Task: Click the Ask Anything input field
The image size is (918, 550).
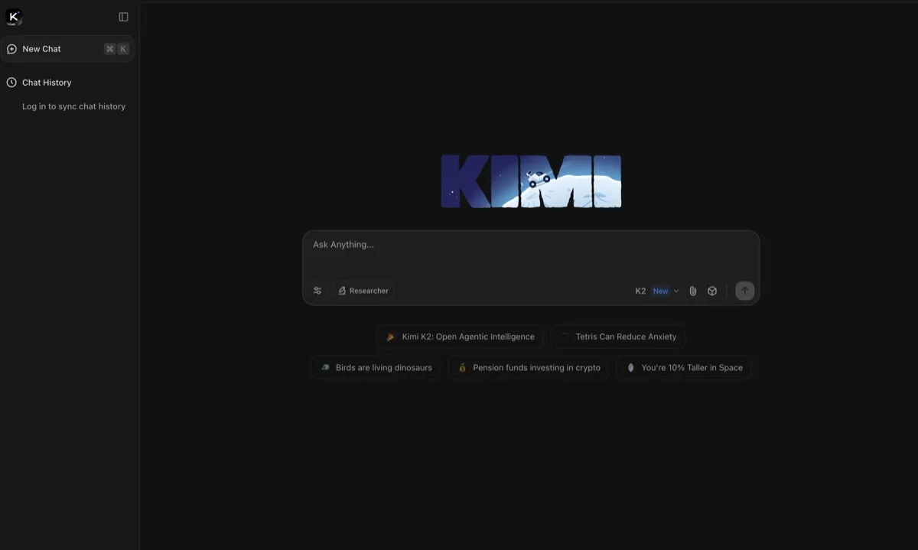Action: 531,245
